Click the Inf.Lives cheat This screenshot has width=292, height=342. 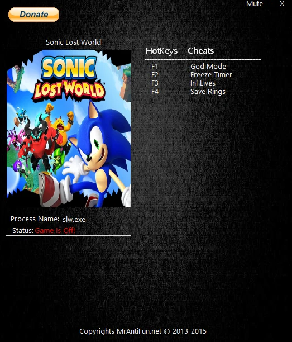(203, 83)
